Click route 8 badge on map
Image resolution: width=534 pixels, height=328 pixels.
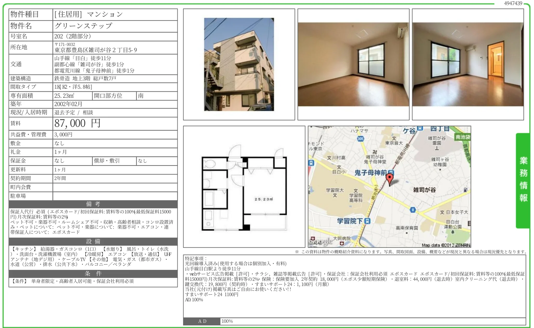tap(413, 210)
